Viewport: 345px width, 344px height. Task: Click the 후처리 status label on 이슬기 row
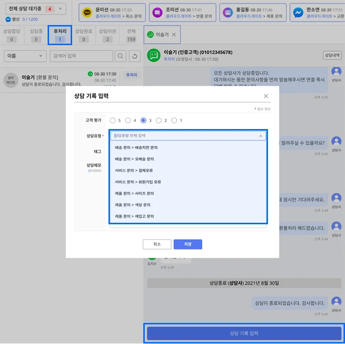tap(132, 75)
